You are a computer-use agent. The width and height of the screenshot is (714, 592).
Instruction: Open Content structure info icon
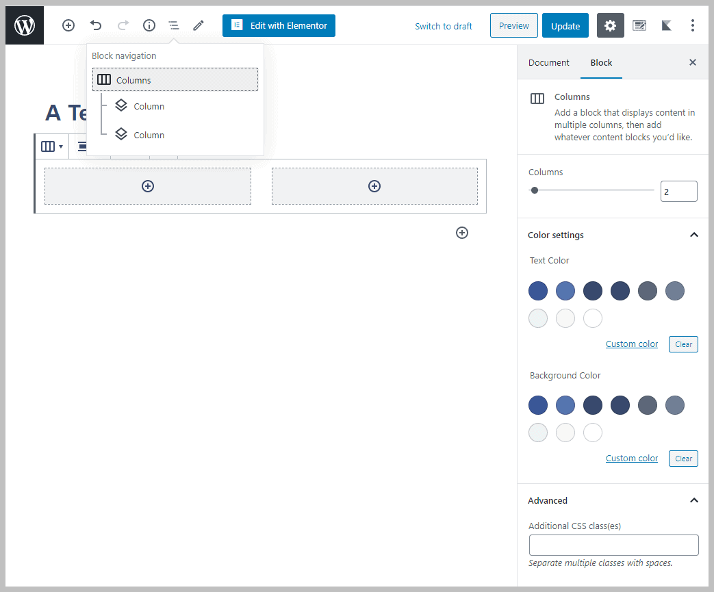(149, 26)
